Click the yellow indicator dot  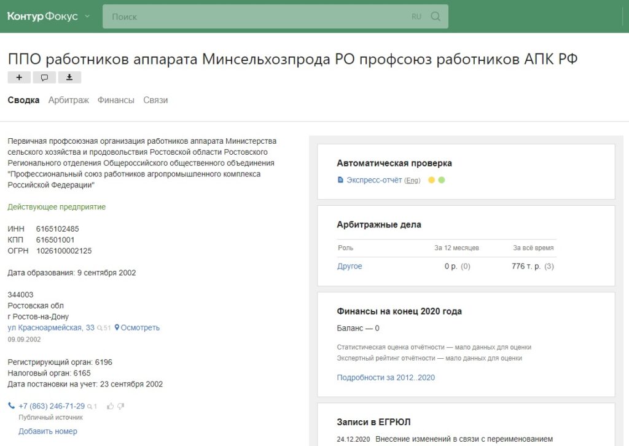[432, 180]
